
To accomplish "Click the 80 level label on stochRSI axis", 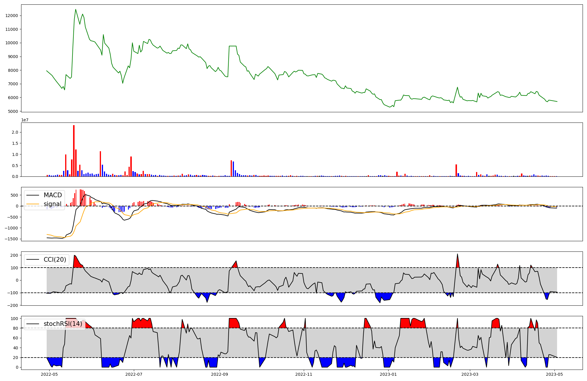I will [x=16, y=328].
